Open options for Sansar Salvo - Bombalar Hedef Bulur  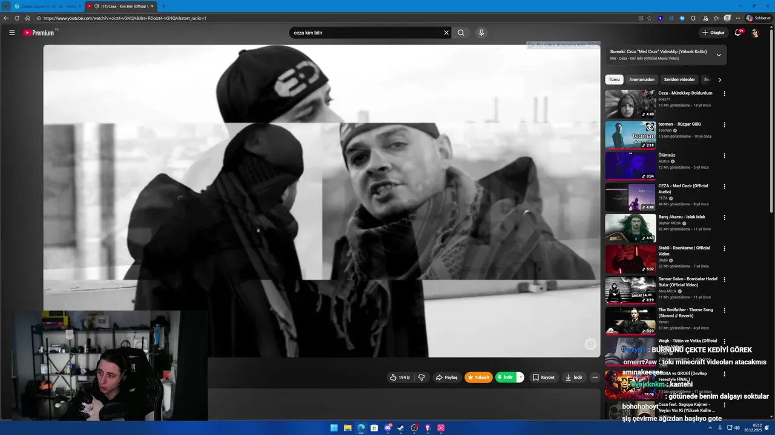click(x=724, y=279)
